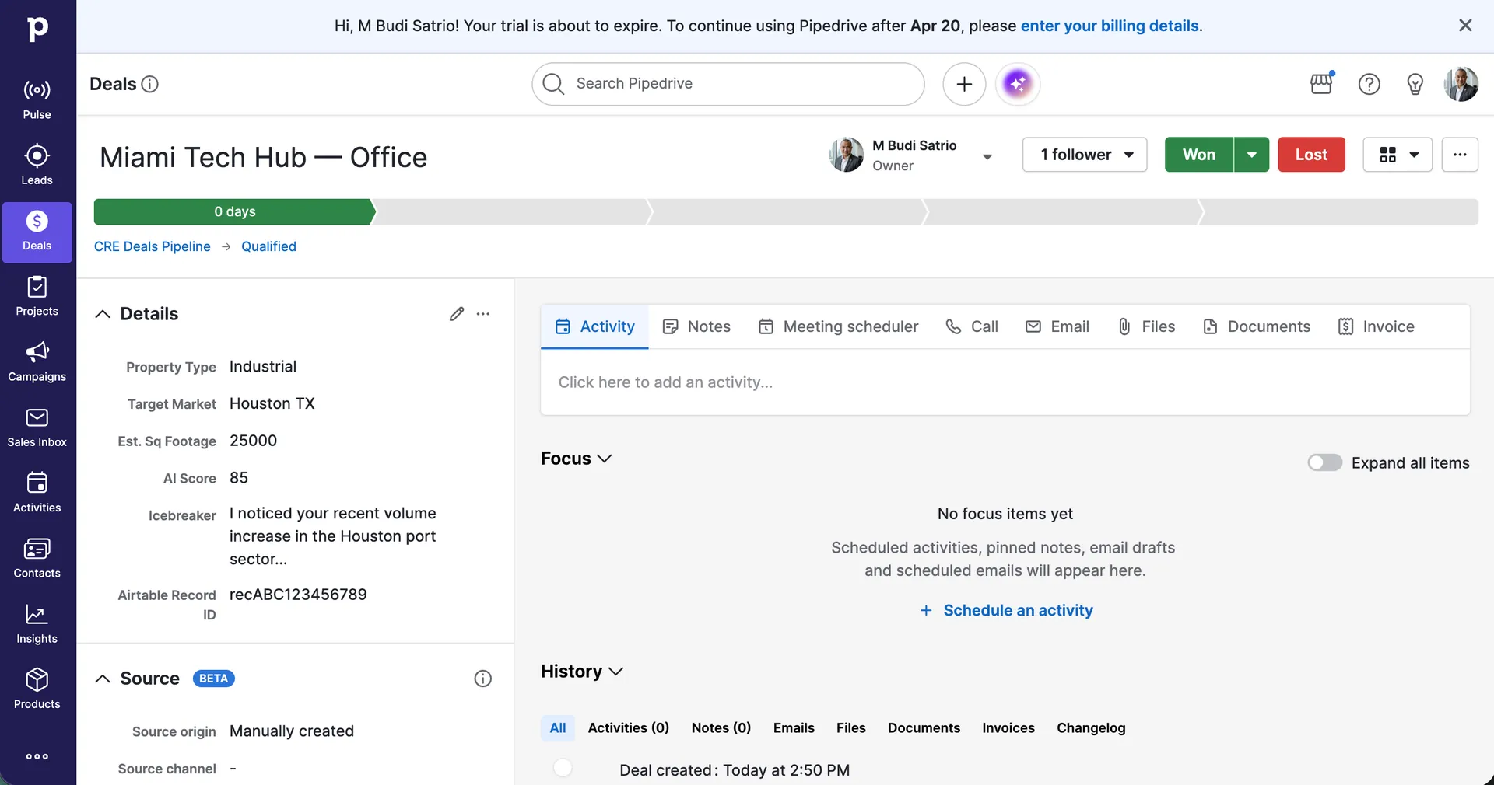Enable the Expand all items toggle

tap(1324, 462)
